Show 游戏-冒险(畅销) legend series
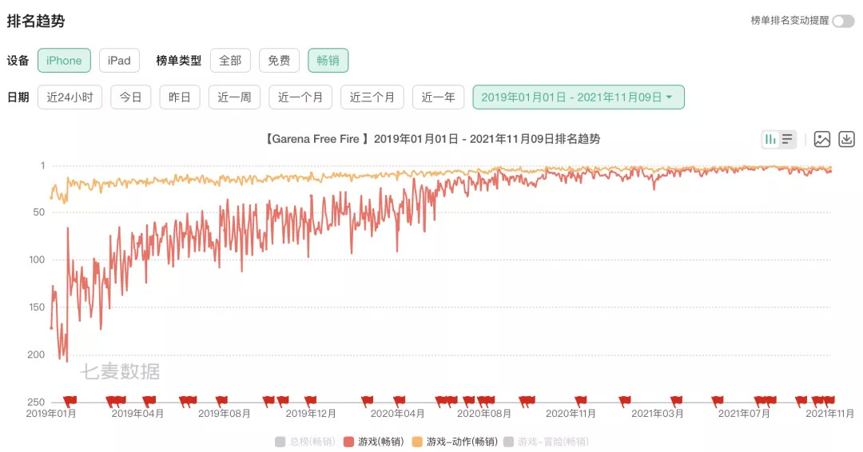The height and width of the screenshot is (452, 863). [546, 442]
